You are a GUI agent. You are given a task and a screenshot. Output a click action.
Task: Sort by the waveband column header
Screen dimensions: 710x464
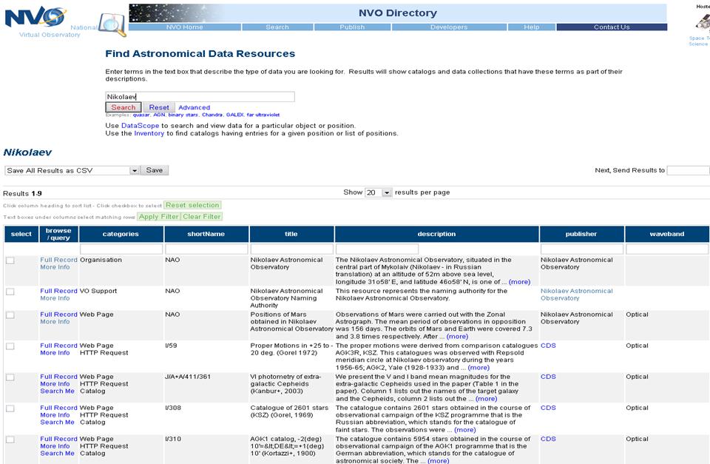[x=667, y=234]
